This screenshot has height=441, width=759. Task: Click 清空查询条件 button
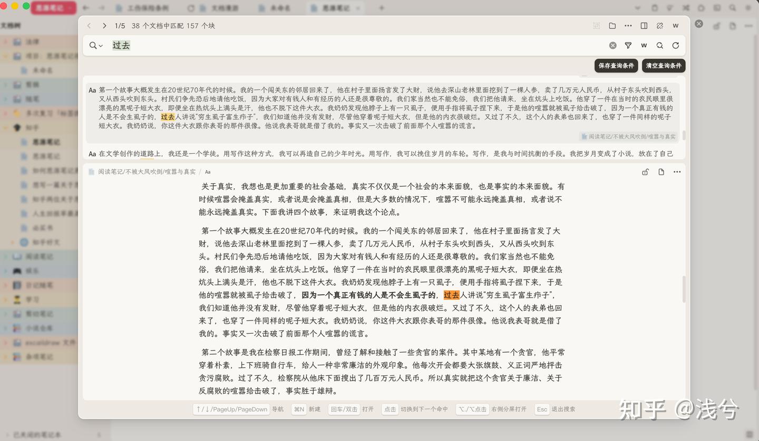pos(664,66)
